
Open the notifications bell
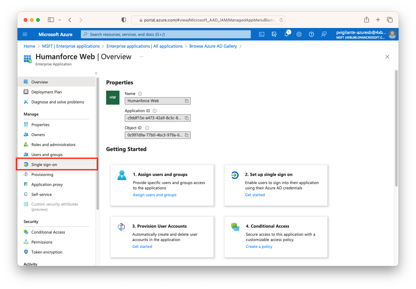click(286, 34)
